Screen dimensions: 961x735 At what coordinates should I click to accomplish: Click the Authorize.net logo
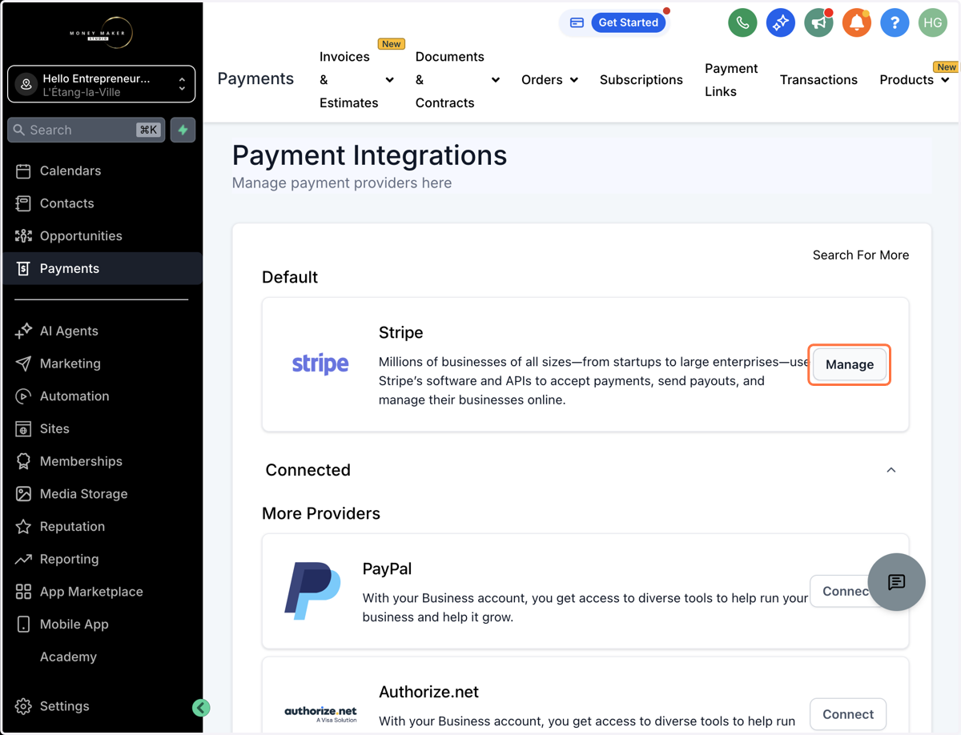pyautogui.click(x=320, y=714)
